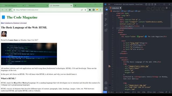Open the browser three-dot menu
This screenshot has height=96, width=172.
point(101,10)
